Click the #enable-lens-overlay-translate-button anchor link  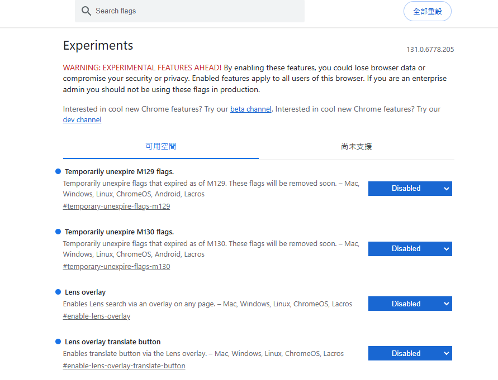(x=124, y=366)
